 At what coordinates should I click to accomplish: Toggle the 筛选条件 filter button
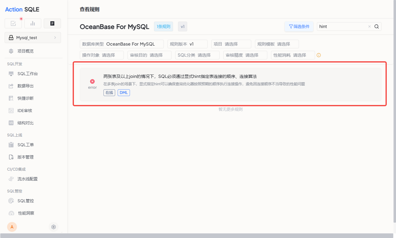(299, 26)
